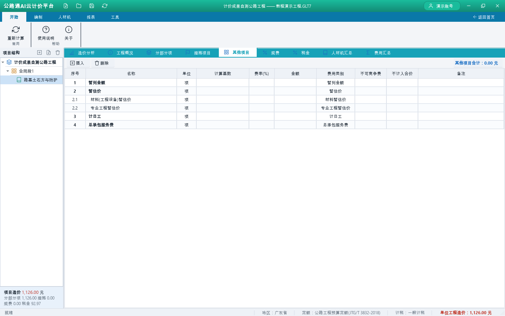Switch to 造价分析 tab
The image size is (505, 316).
pyautogui.click(x=82, y=53)
